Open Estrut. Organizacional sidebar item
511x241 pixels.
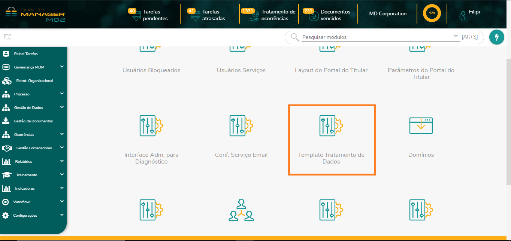click(34, 81)
